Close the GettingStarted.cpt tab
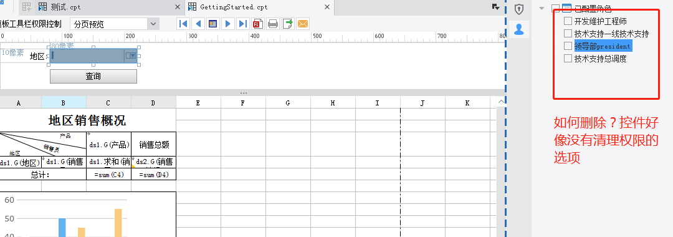Screen dimensions: 673x237 tap(327, 7)
